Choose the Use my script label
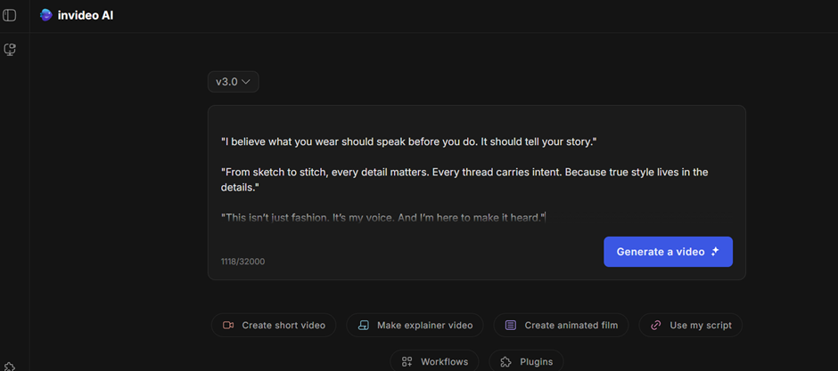 pyautogui.click(x=700, y=326)
